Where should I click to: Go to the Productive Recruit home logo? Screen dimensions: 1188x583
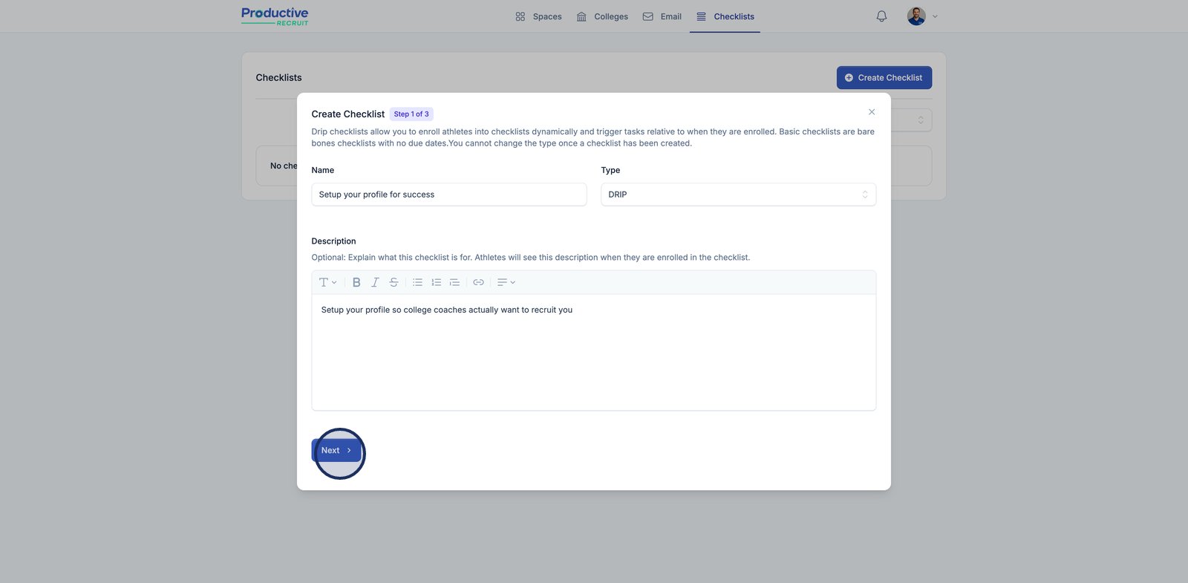(275, 16)
